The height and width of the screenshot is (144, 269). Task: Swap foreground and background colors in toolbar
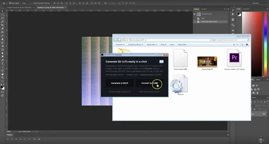point(3,84)
